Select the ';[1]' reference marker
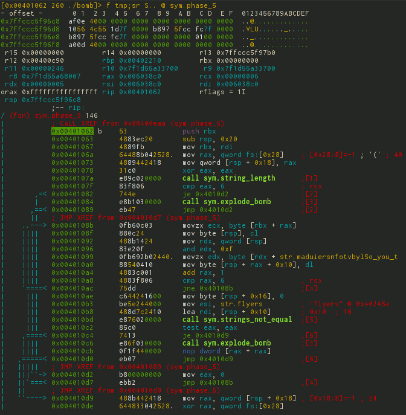The width and height of the screenshot is (406, 415). pyautogui.click(x=309, y=178)
